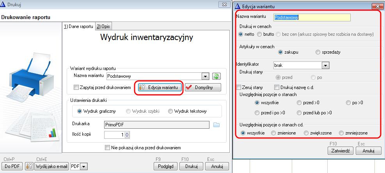This screenshot has width=385, height=173.
Task: Click the Edycja wariantu button
Action: [159, 87]
